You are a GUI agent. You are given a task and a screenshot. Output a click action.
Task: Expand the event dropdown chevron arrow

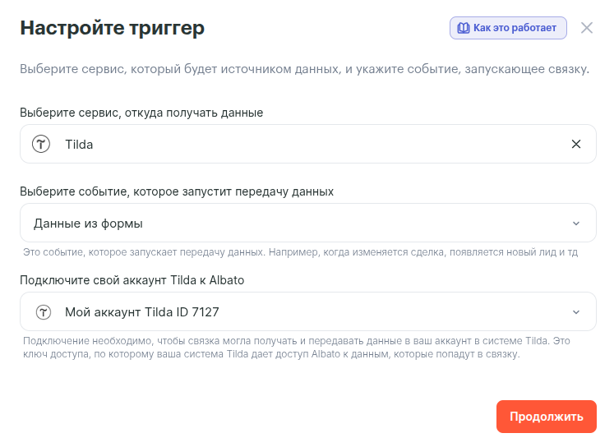576,223
